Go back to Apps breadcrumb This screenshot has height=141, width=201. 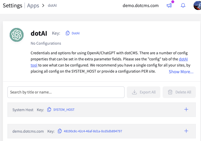tap(33, 5)
